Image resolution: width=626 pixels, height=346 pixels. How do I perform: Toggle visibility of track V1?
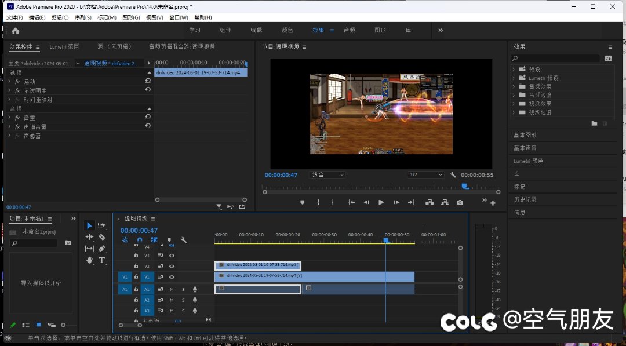(172, 277)
